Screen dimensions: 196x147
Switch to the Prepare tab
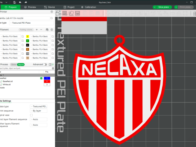[x=11, y=7]
